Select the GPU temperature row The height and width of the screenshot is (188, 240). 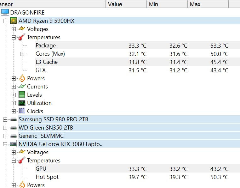137,169
